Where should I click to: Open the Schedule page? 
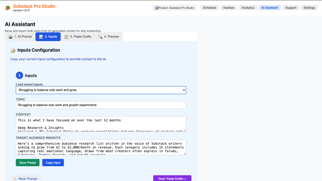pos(210,8)
